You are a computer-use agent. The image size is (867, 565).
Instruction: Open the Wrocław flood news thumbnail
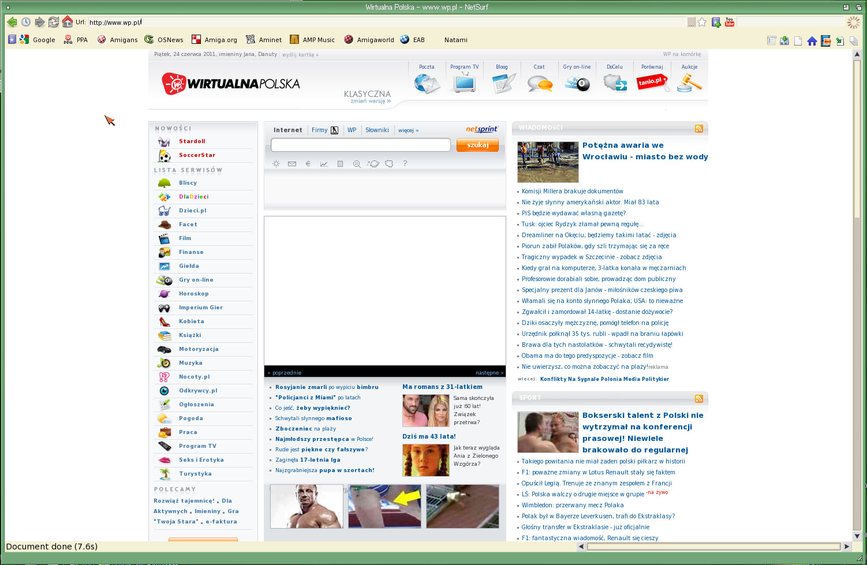[x=548, y=162]
